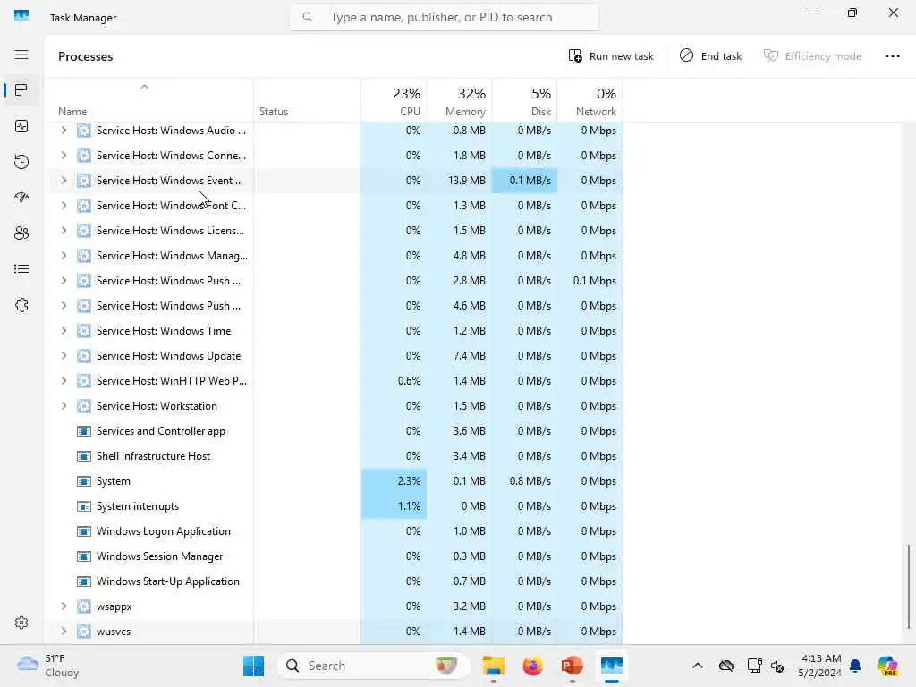Click Task Manager taskbar icon
Screen dimensions: 916x687
[x=612, y=666]
